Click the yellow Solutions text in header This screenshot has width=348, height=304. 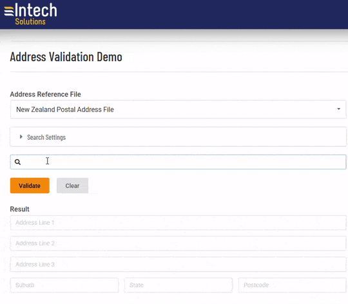coord(30,22)
